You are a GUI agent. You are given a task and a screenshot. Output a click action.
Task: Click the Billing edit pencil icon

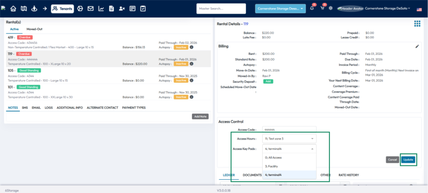417,46
